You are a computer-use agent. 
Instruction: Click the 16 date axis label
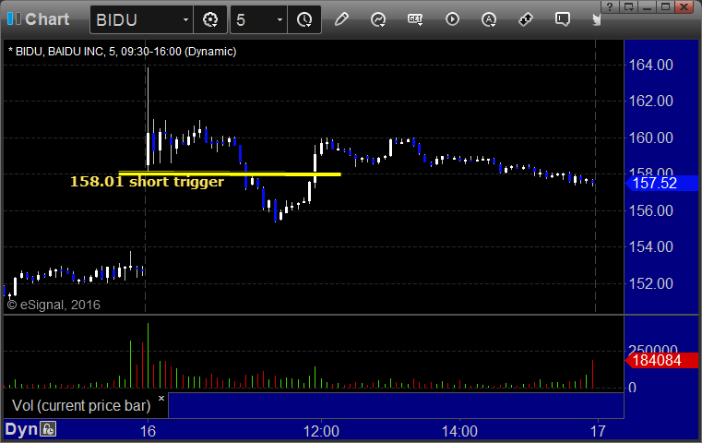(x=148, y=431)
